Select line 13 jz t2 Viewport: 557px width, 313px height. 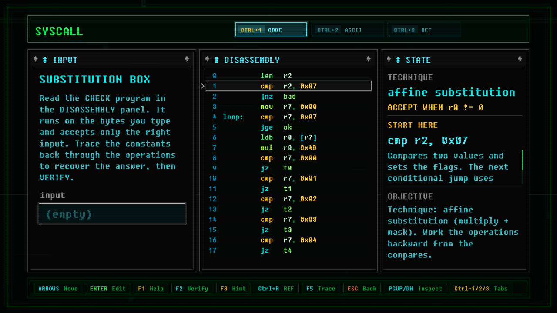coord(289,209)
